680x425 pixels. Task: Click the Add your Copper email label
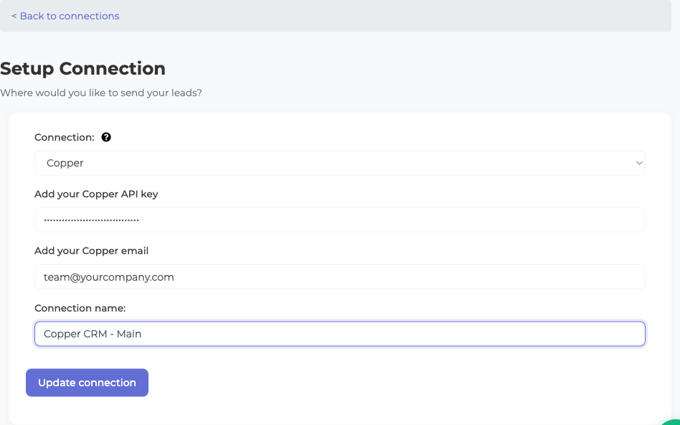[x=92, y=251]
